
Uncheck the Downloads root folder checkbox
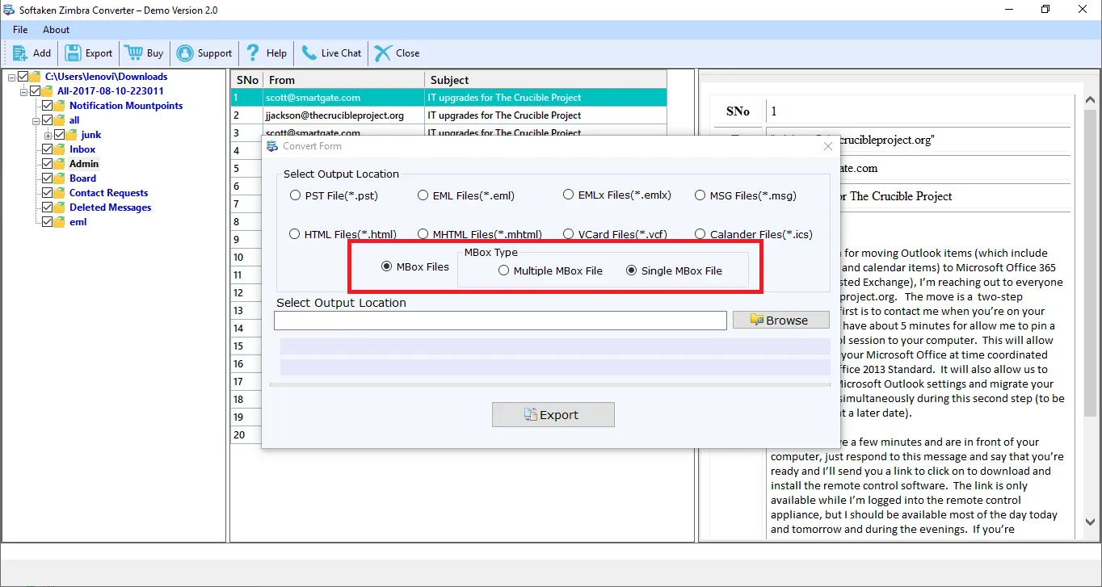(23, 77)
